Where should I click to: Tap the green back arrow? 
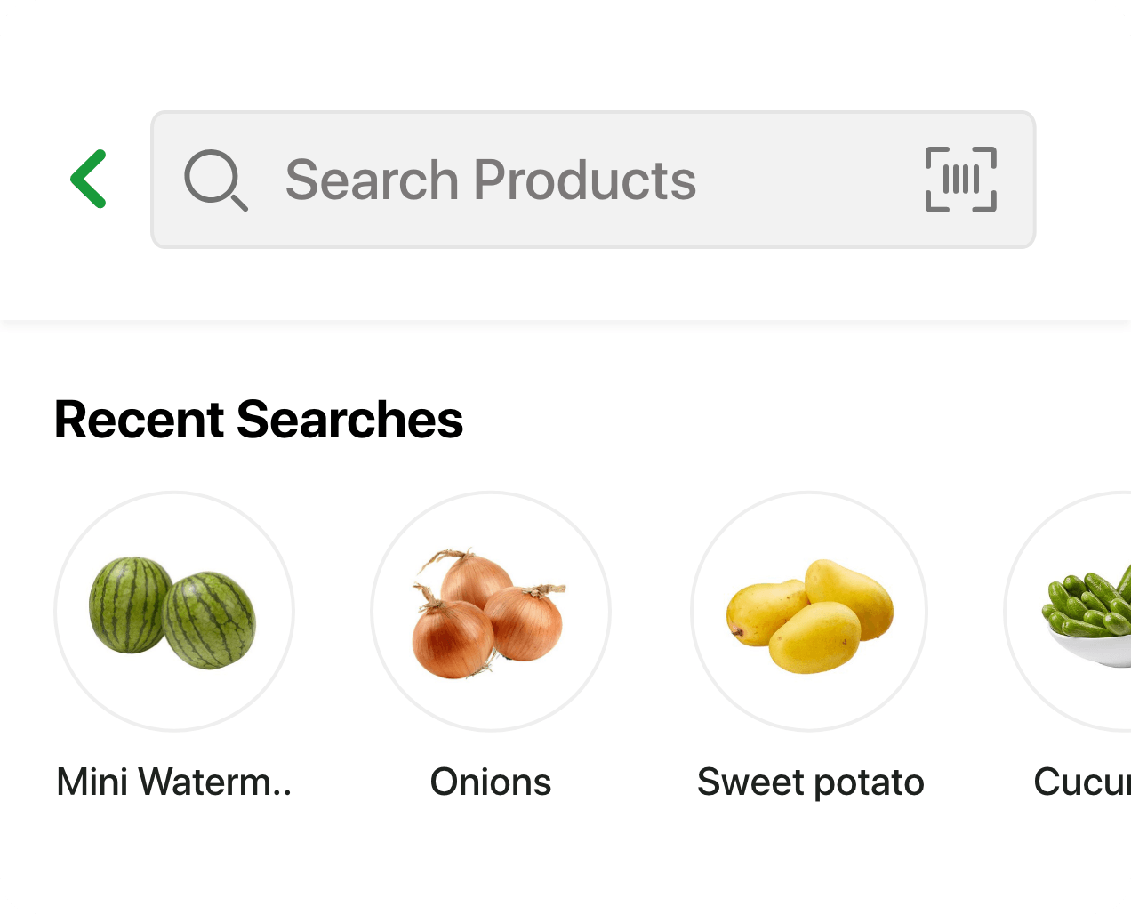point(89,179)
